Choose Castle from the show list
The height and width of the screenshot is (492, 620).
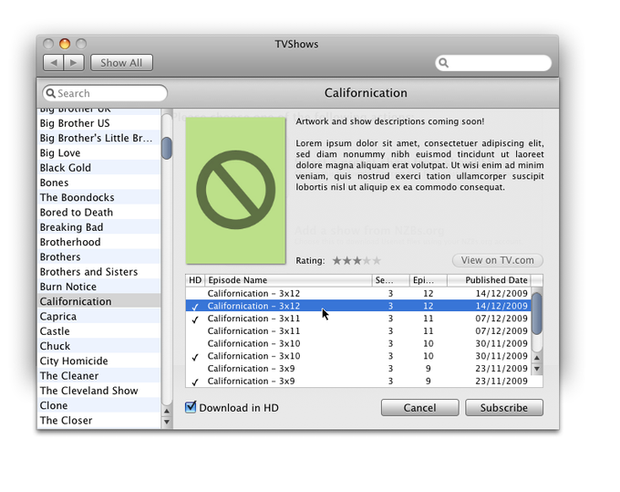[99, 331]
